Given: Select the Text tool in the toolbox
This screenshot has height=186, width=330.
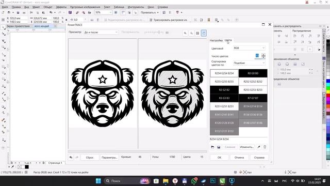Looking at the screenshot, I should 3,86.
